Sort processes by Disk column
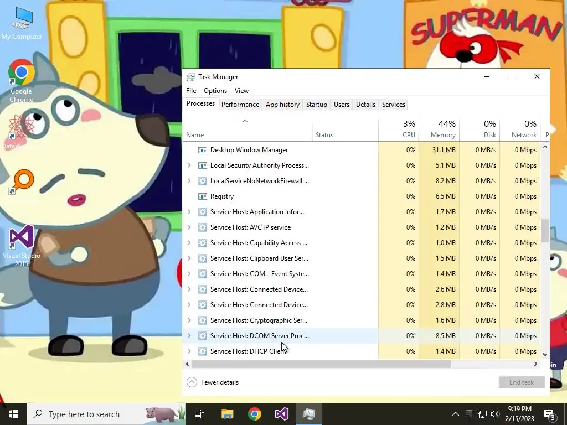This screenshot has height=425, width=567. pyautogui.click(x=480, y=129)
